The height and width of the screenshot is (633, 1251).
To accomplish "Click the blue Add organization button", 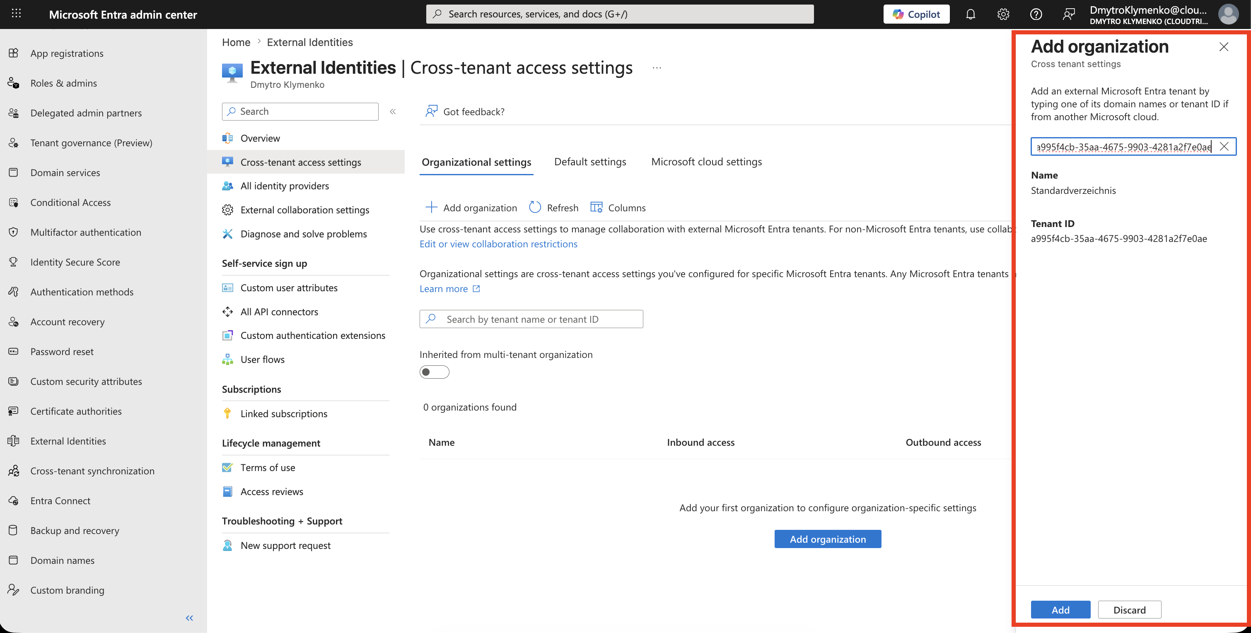I will click(x=828, y=539).
